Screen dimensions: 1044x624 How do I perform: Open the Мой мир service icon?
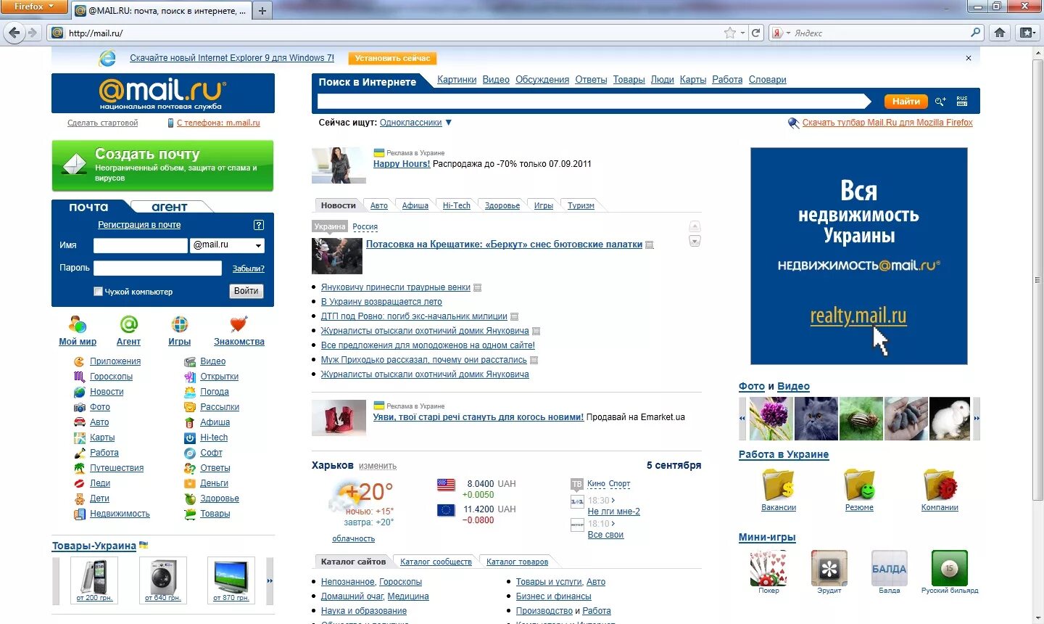[x=77, y=324]
